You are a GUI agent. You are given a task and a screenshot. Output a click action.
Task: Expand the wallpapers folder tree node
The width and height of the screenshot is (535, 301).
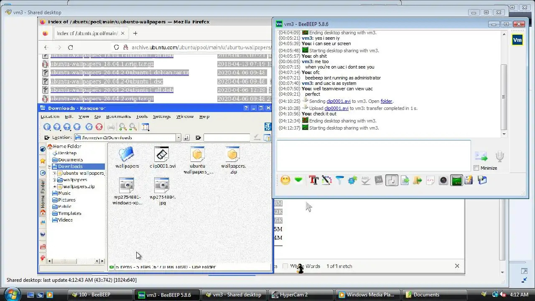coord(54,180)
